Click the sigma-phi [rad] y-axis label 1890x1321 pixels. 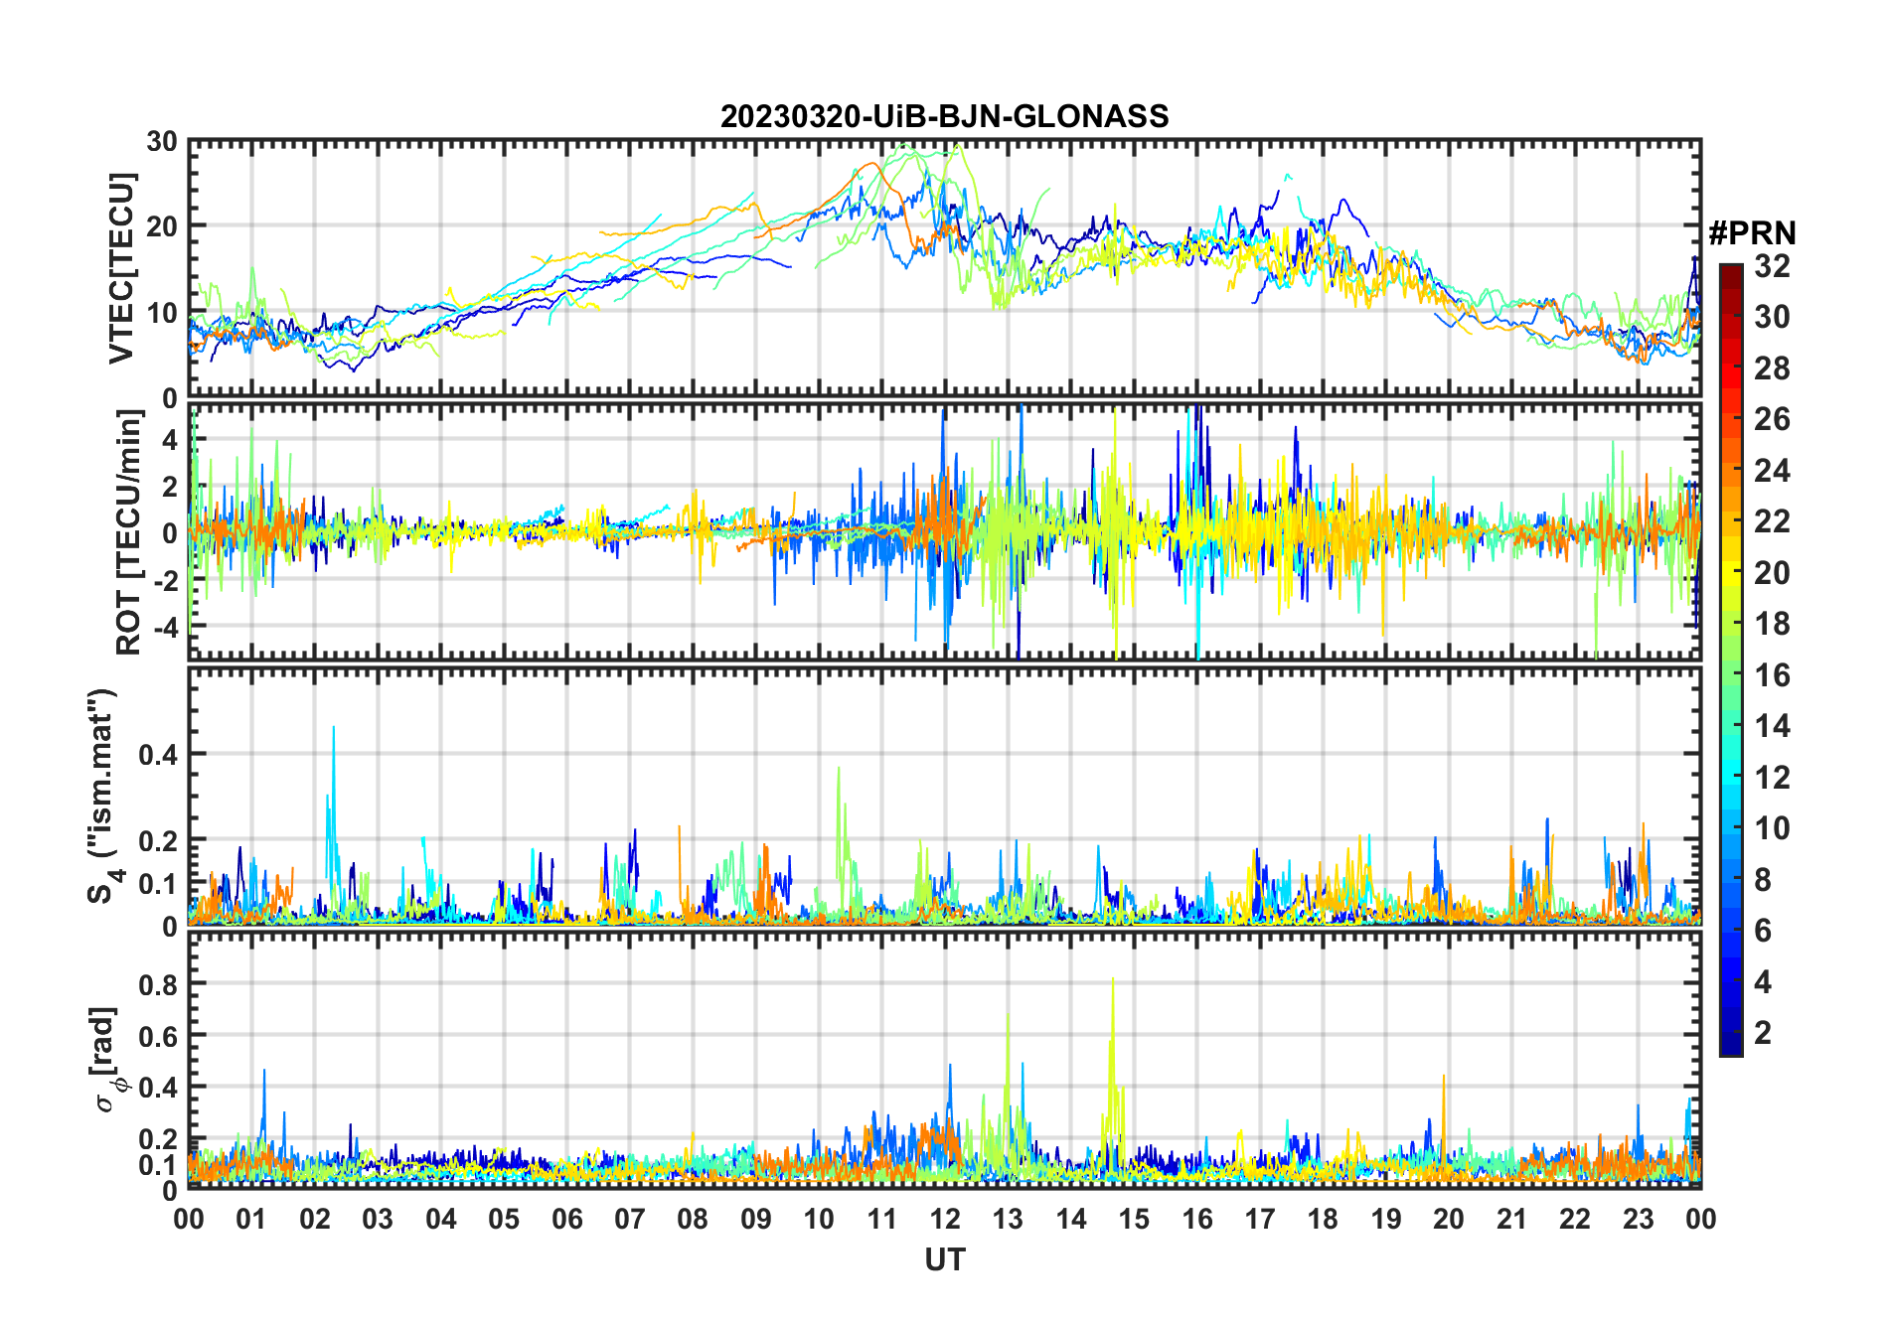coord(107,1059)
